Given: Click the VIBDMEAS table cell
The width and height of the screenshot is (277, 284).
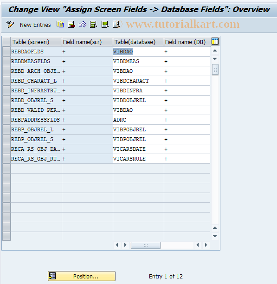Looking at the screenshot, I should pyautogui.click(x=138, y=61).
